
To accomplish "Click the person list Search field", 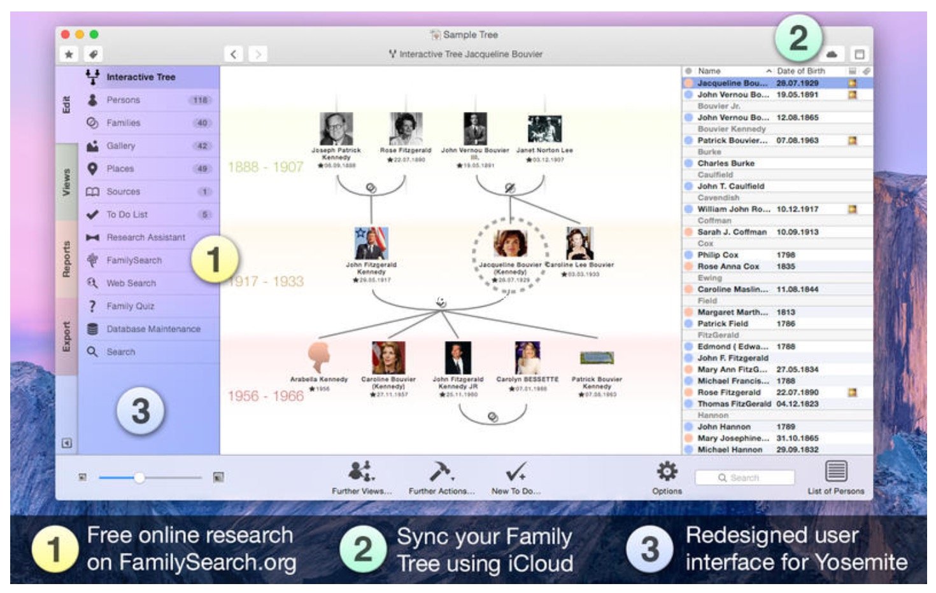I will pos(744,477).
